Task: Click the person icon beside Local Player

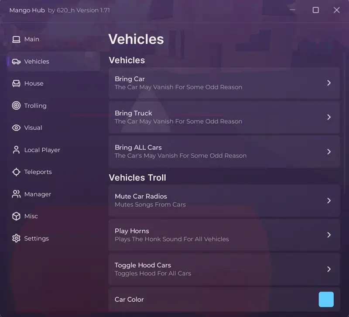Action: (16, 150)
